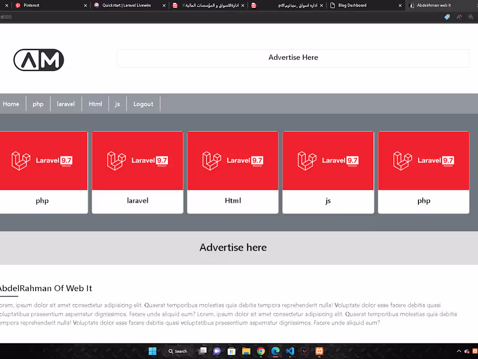Screen dimensions: 478x359
Task: Show hidden system tray icons
Action: click(x=459, y=351)
